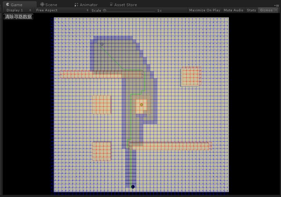Viewport: 281px width, 197px height.
Task: Click the Asset Store bag icon
Action: pos(111,4)
